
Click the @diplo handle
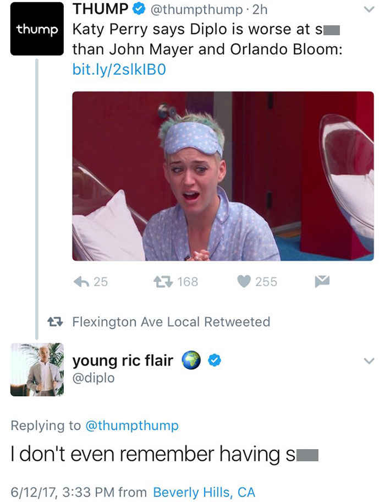[x=94, y=378]
